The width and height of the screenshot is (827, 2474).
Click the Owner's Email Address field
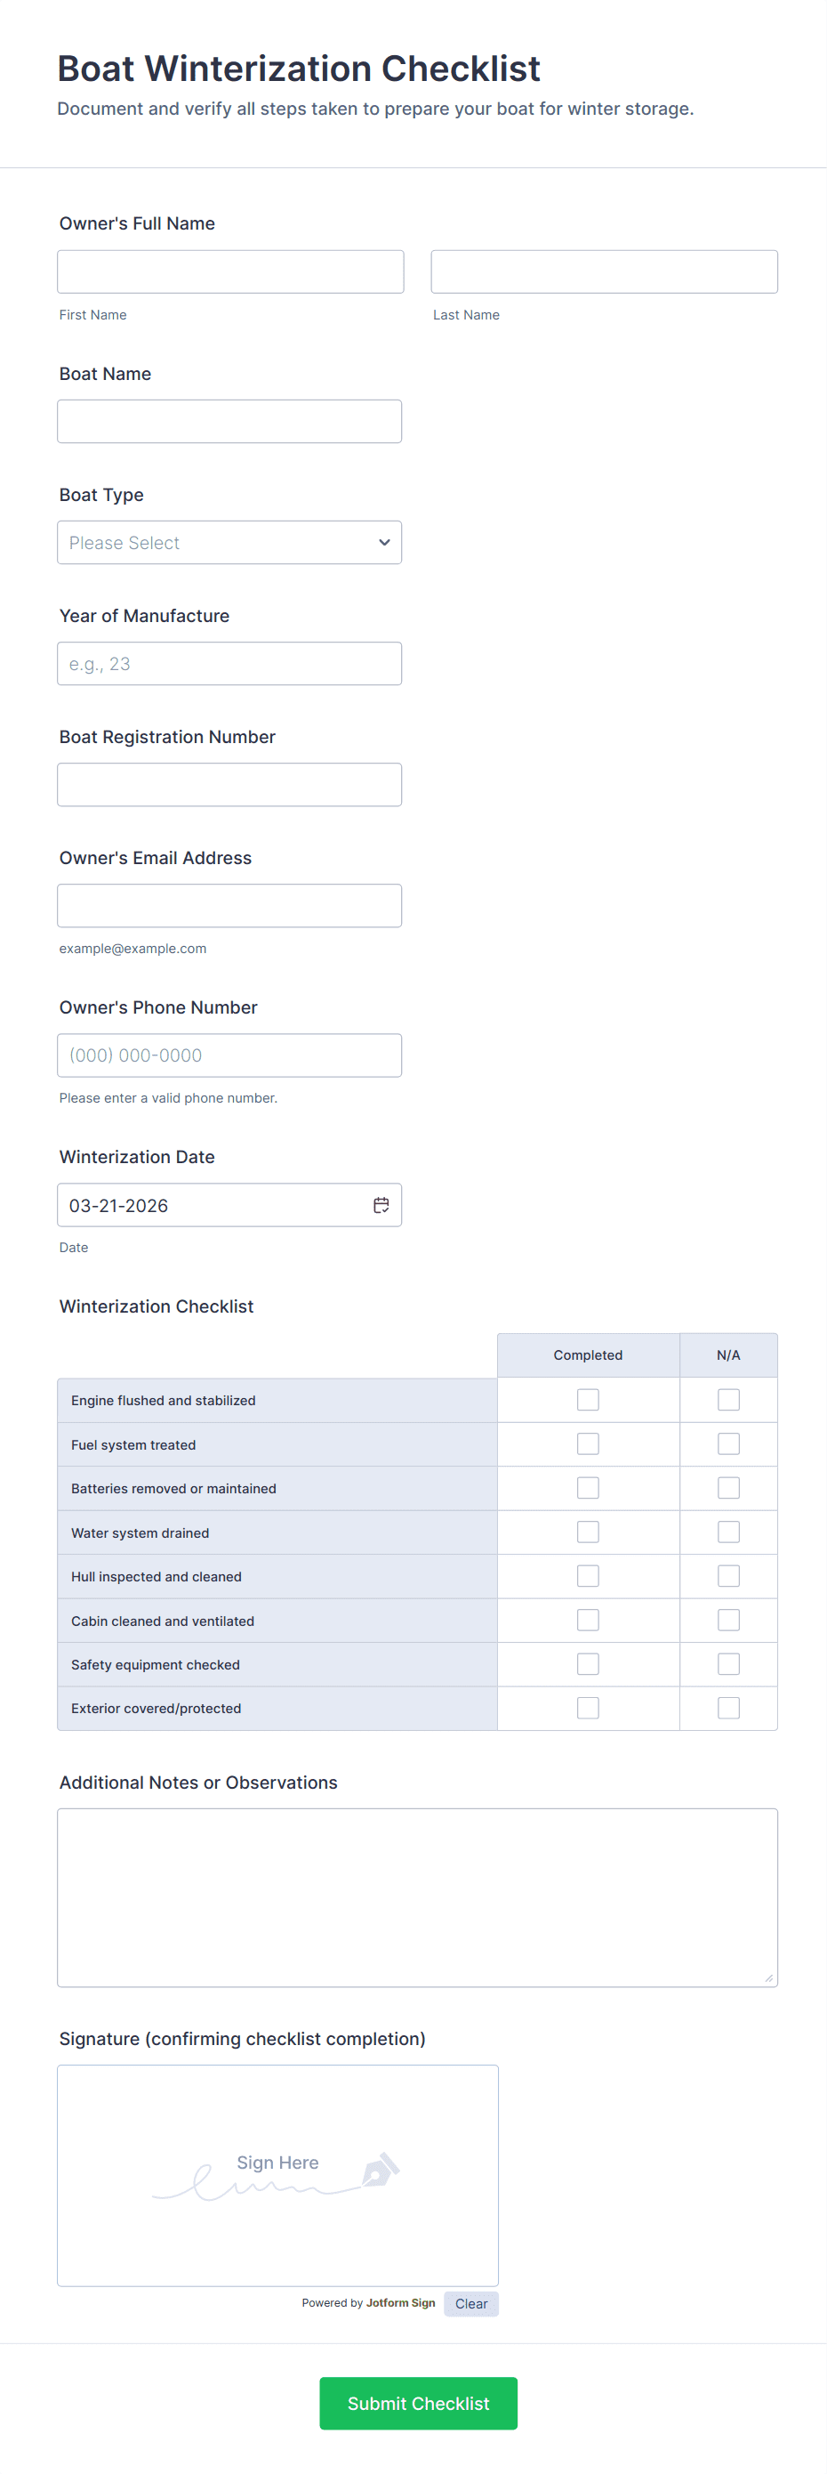(x=229, y=906)
